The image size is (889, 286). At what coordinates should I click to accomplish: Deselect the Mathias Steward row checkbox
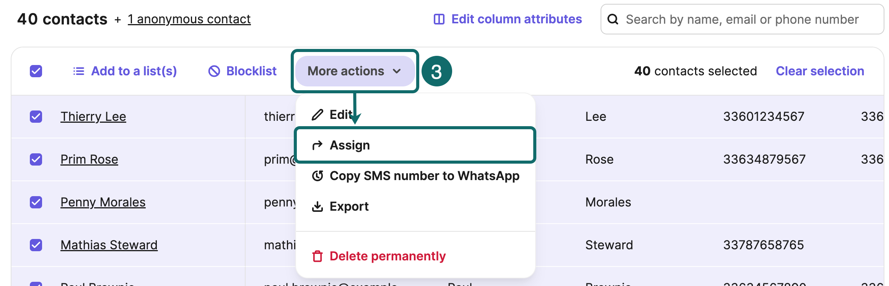tap(36, 245)
